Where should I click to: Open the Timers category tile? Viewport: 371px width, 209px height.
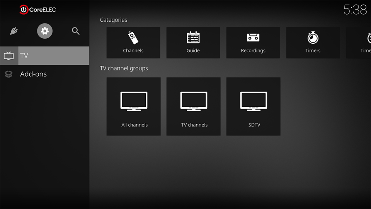coord(313,43)
